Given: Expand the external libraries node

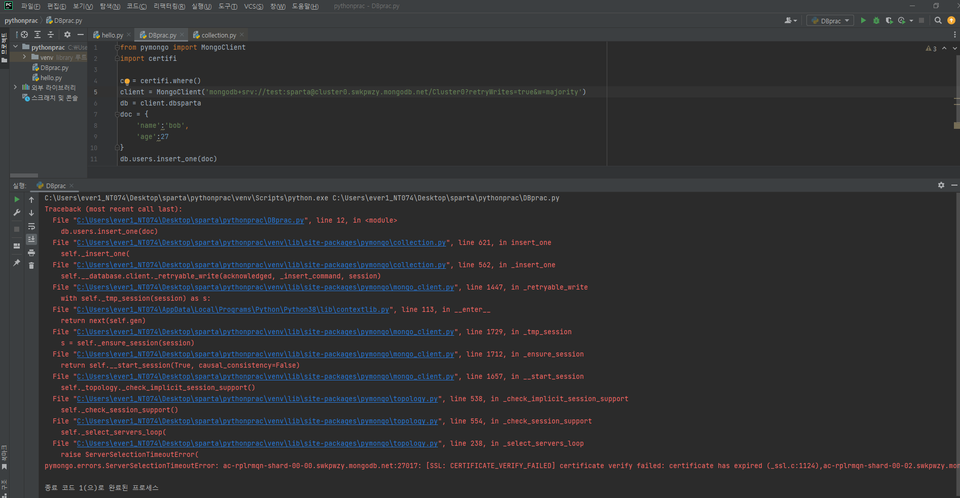Looking at the screenshot, I should point(16,87).
